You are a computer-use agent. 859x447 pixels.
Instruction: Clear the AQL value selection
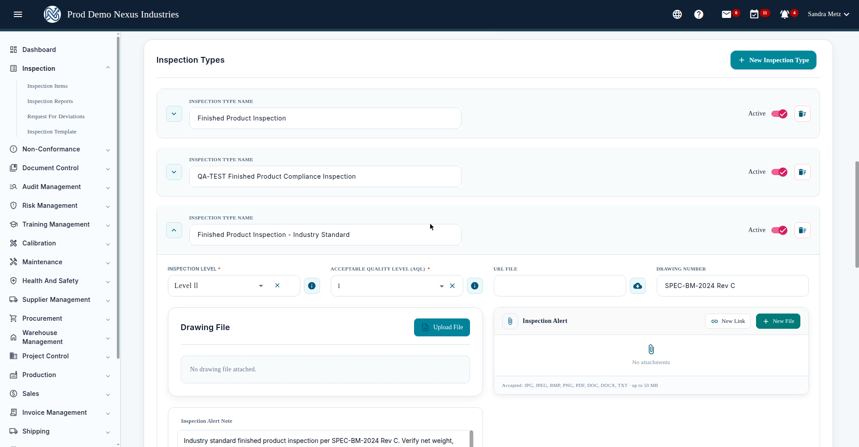(453, 286)
